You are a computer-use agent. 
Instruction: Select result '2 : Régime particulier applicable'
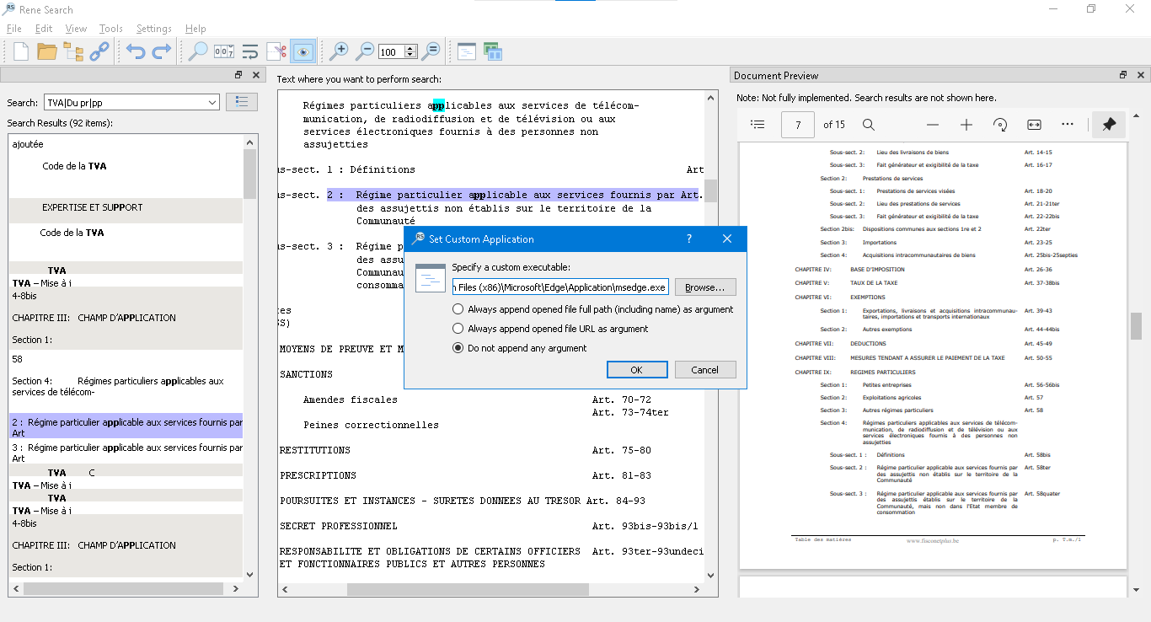126,426
